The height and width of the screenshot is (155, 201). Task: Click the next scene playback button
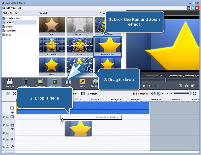157,86
